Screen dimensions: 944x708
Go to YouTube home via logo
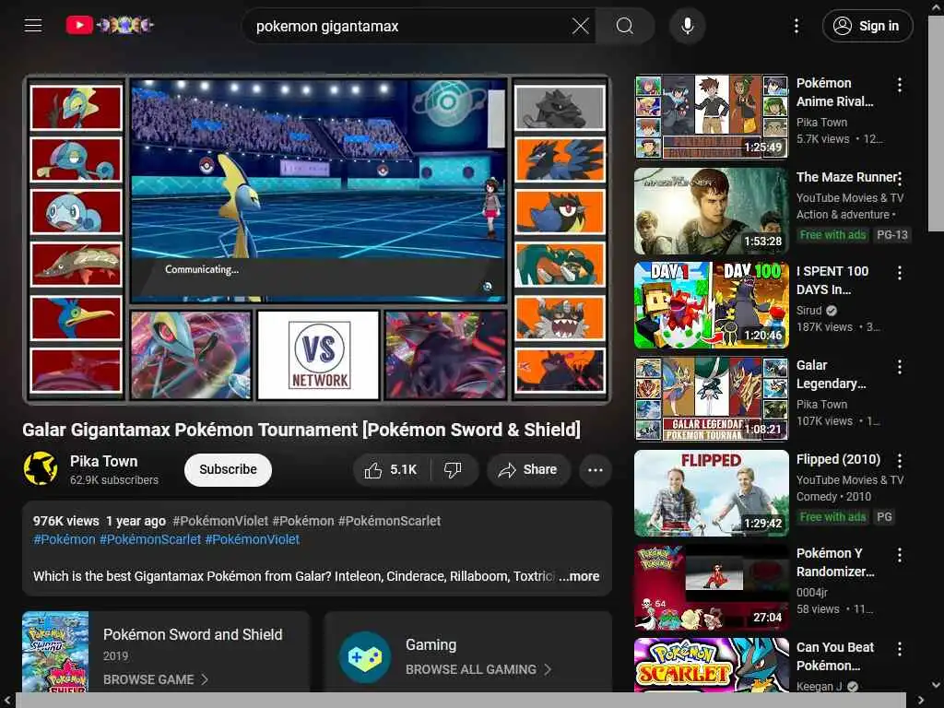click(110, 25)
